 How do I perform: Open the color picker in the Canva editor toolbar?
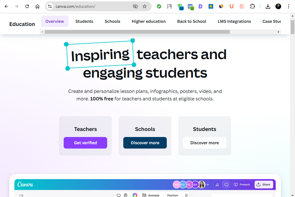(135, 195)
